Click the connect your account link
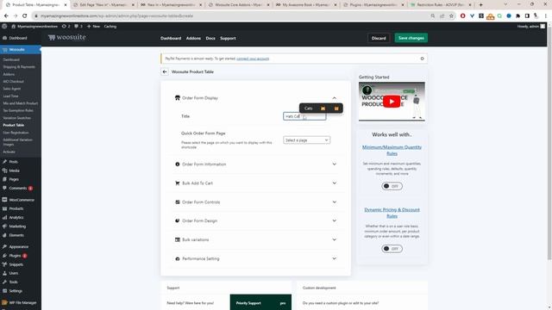Viewport: 552px width, 310px height. click(x=253, y=59)
